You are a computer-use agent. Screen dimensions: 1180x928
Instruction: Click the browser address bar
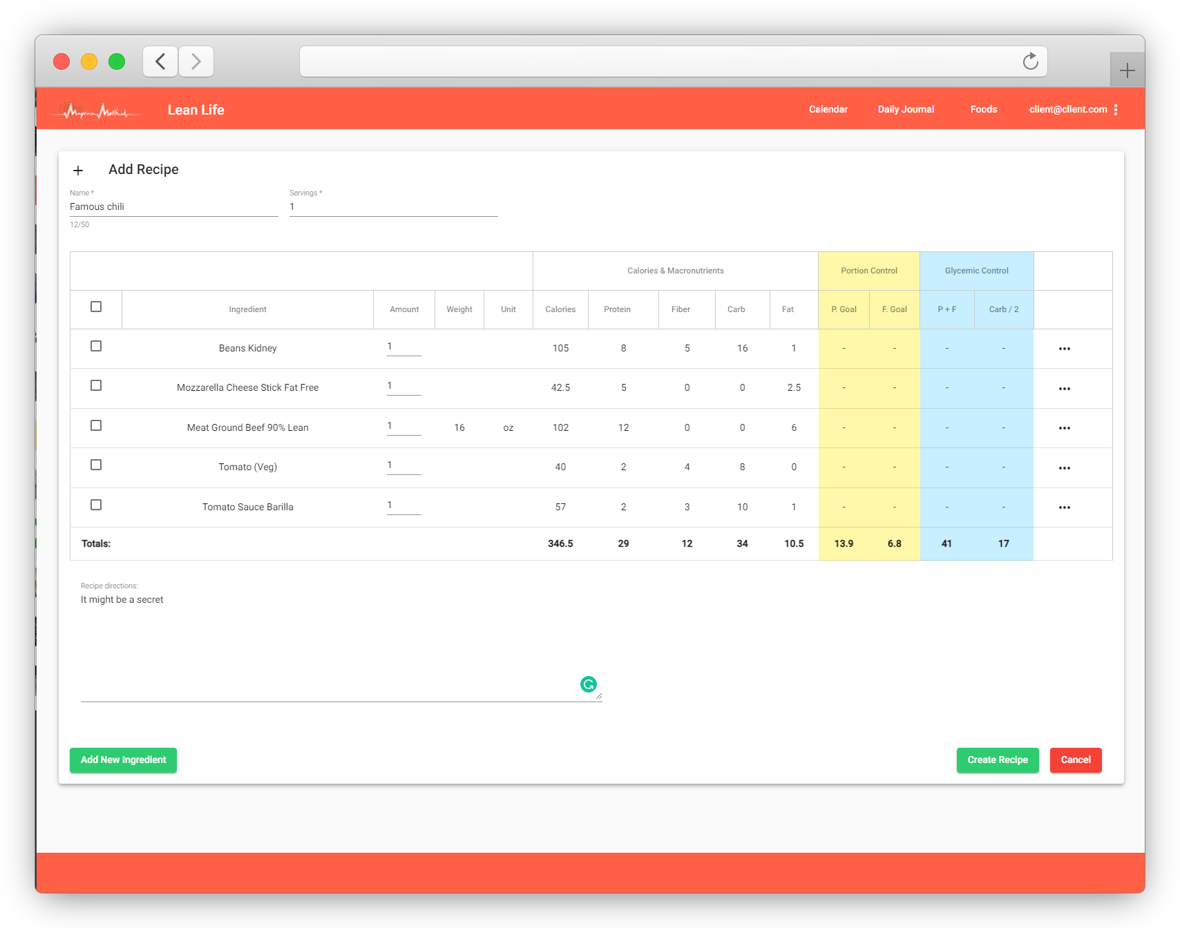pyautogui.click(x=673, y=61)
